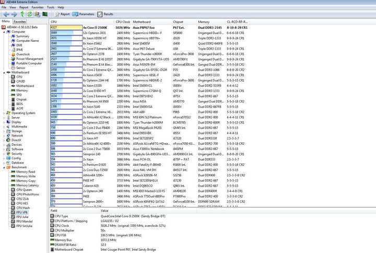This screenshot has width=376, height=253.
Task: Click the green Up arrow toolbar icon
Action: (22, 14)
